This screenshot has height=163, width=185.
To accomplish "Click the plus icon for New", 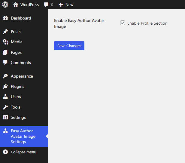I will 61,5.
